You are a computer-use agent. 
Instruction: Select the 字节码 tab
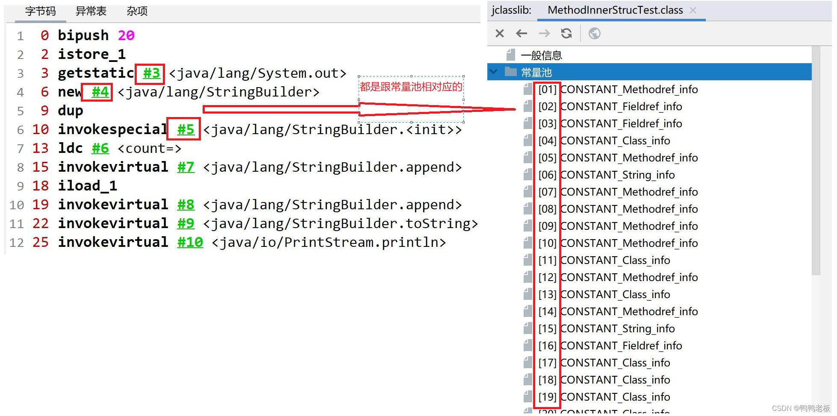[40, 12]
